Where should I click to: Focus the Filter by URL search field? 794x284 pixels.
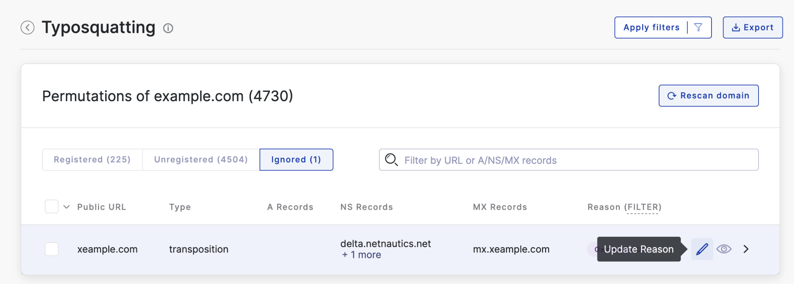tap(569, 160)
